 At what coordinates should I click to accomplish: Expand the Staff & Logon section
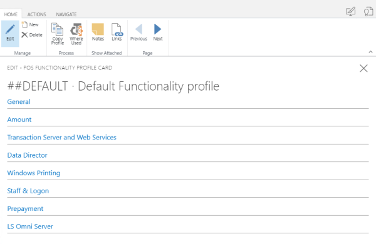(28, 191)
